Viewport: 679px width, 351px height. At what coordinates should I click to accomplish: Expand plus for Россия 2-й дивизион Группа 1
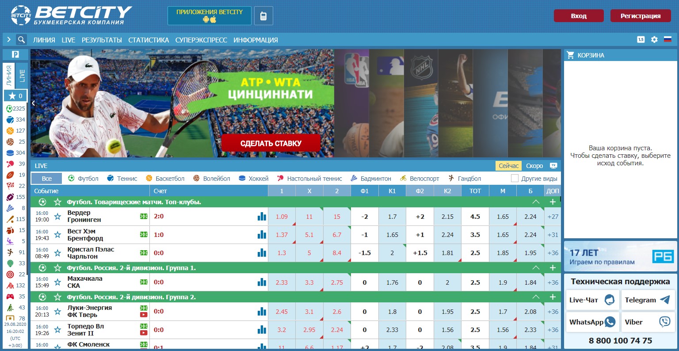[553, 268]
